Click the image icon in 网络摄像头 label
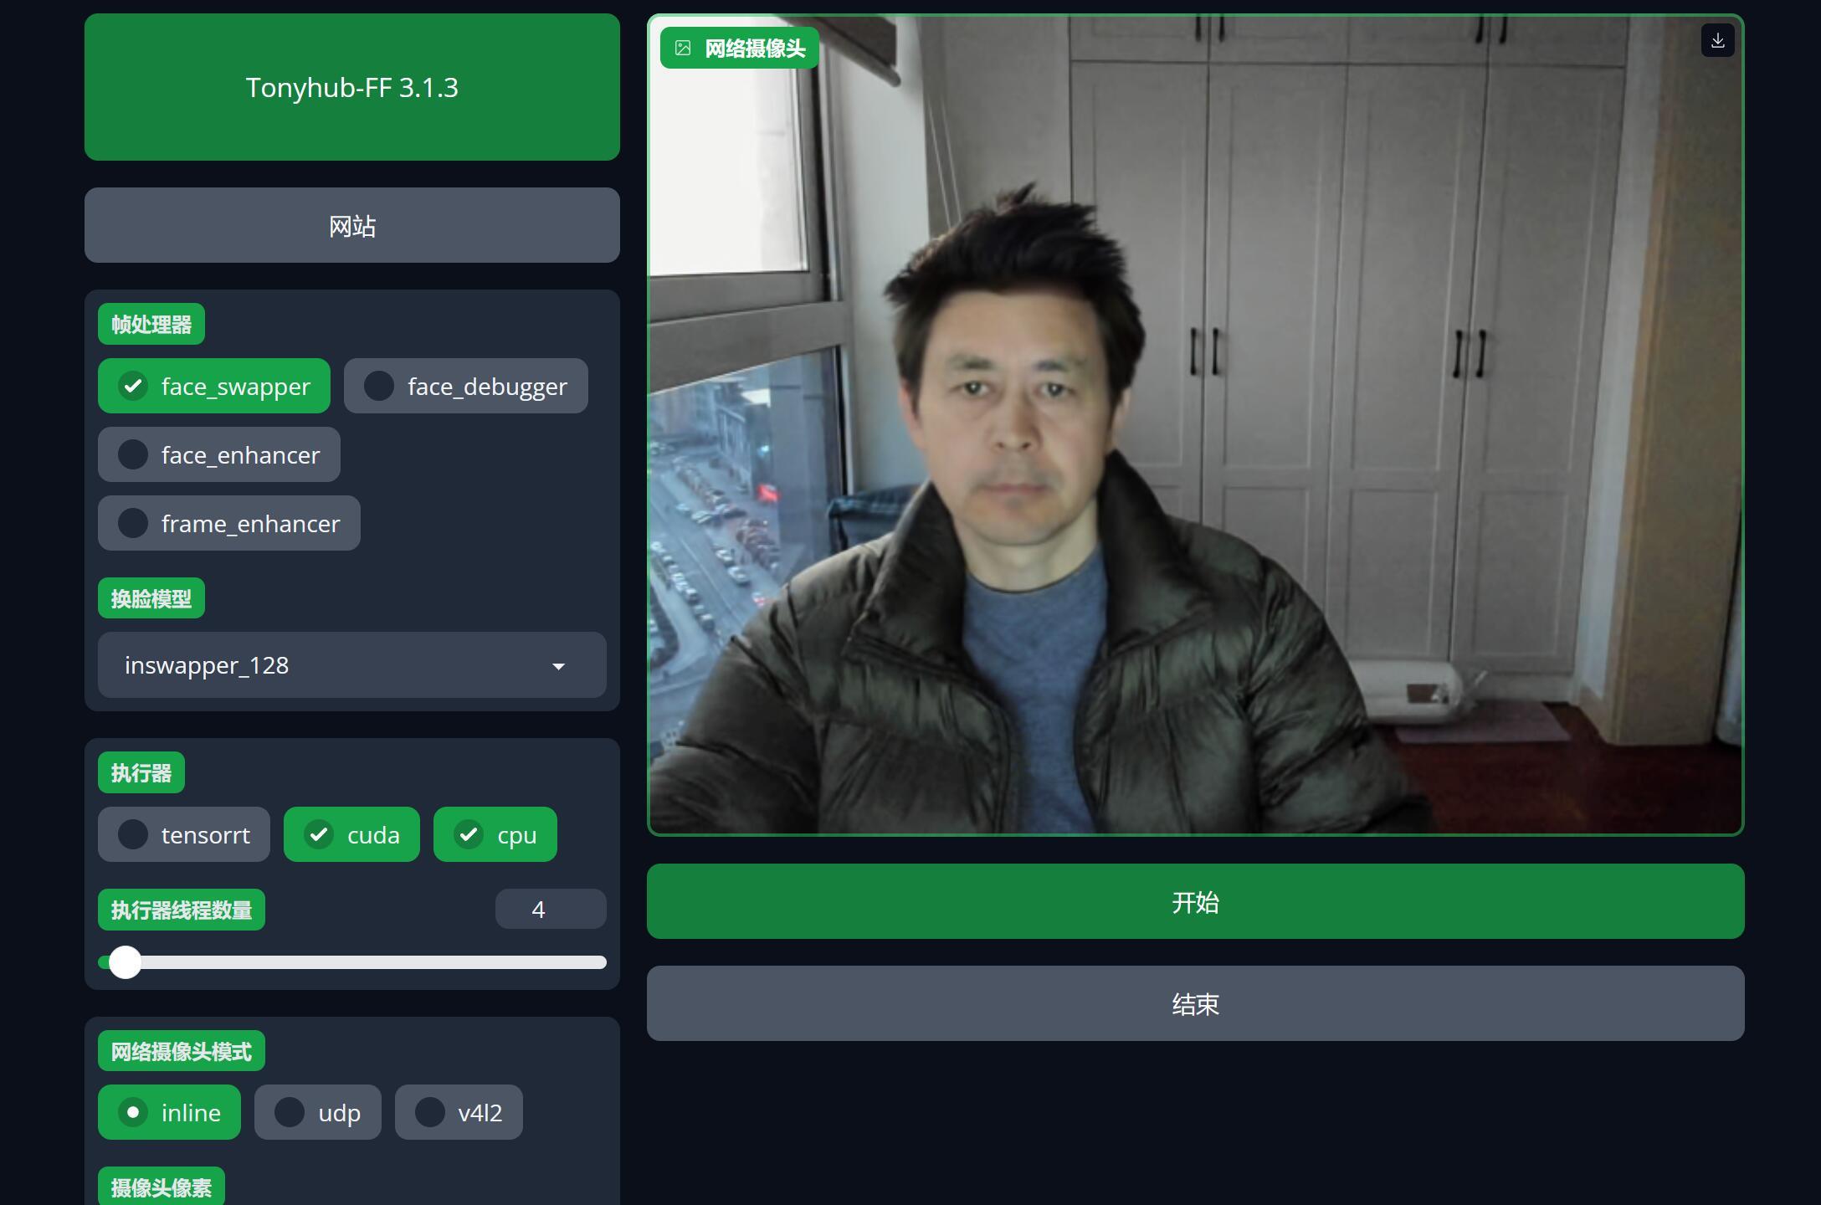Viewport: 1821px width, 1205px height. coord(683,49)
